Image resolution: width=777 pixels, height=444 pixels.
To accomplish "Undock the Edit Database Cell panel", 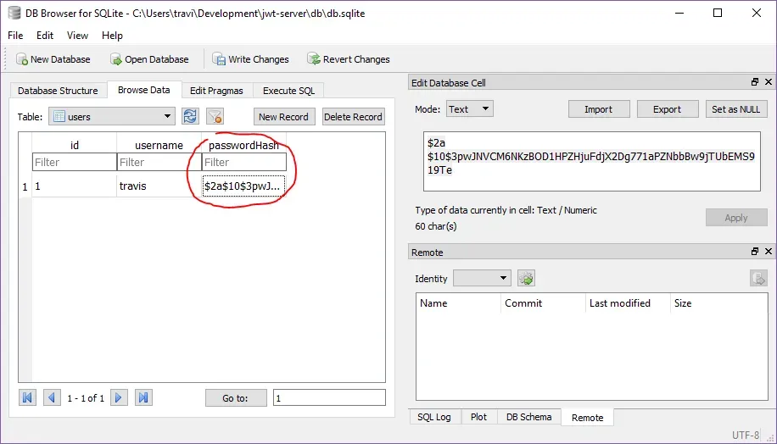I will point(755,82).
